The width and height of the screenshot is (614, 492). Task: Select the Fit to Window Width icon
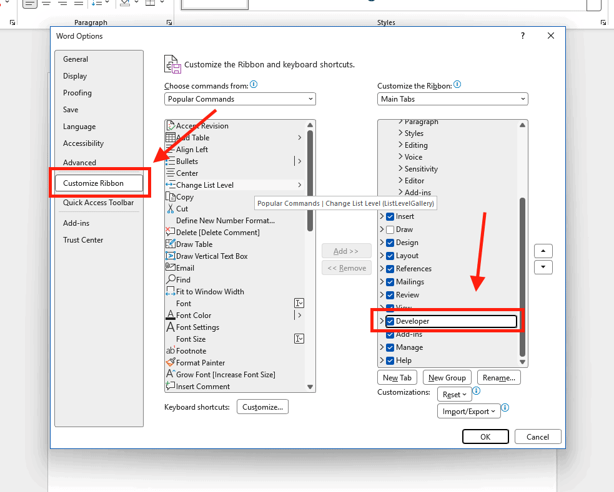[x=171, y=292]
